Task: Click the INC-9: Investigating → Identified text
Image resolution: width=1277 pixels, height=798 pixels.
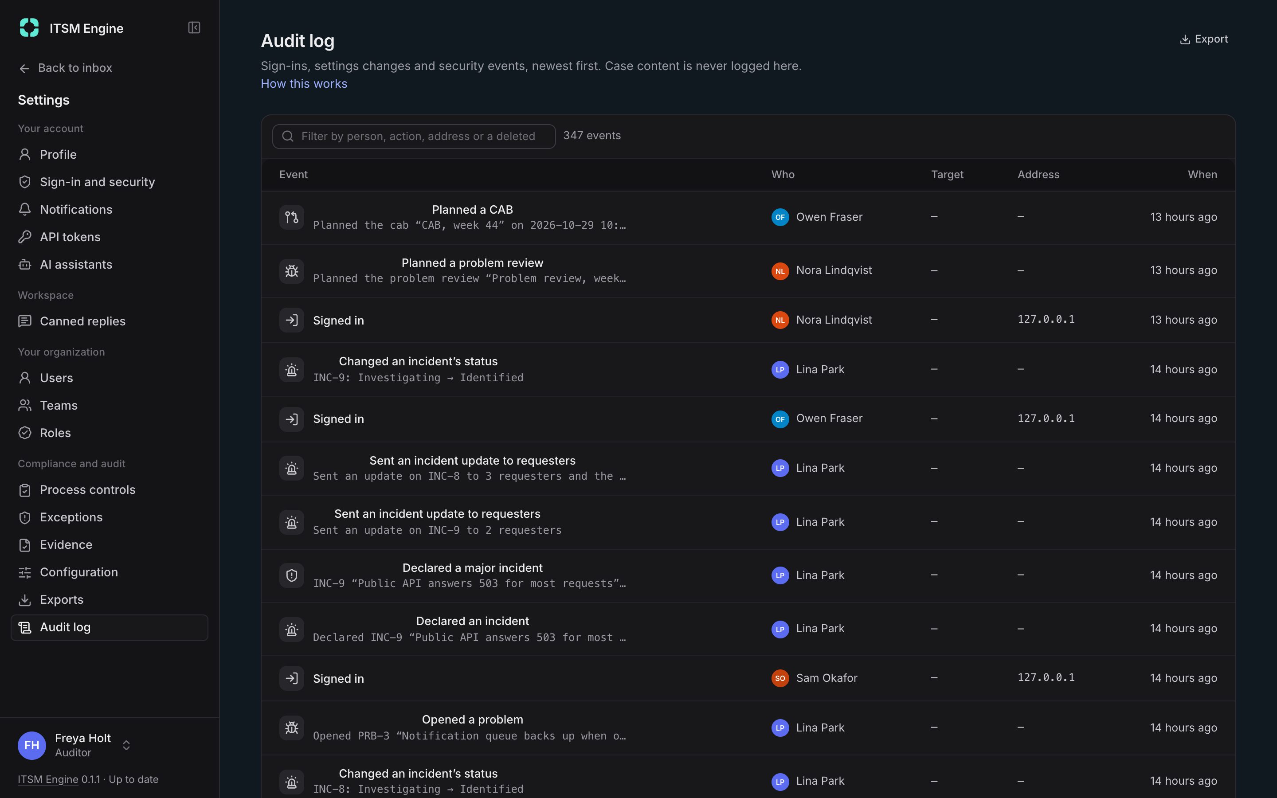Action: coord(418,378)
